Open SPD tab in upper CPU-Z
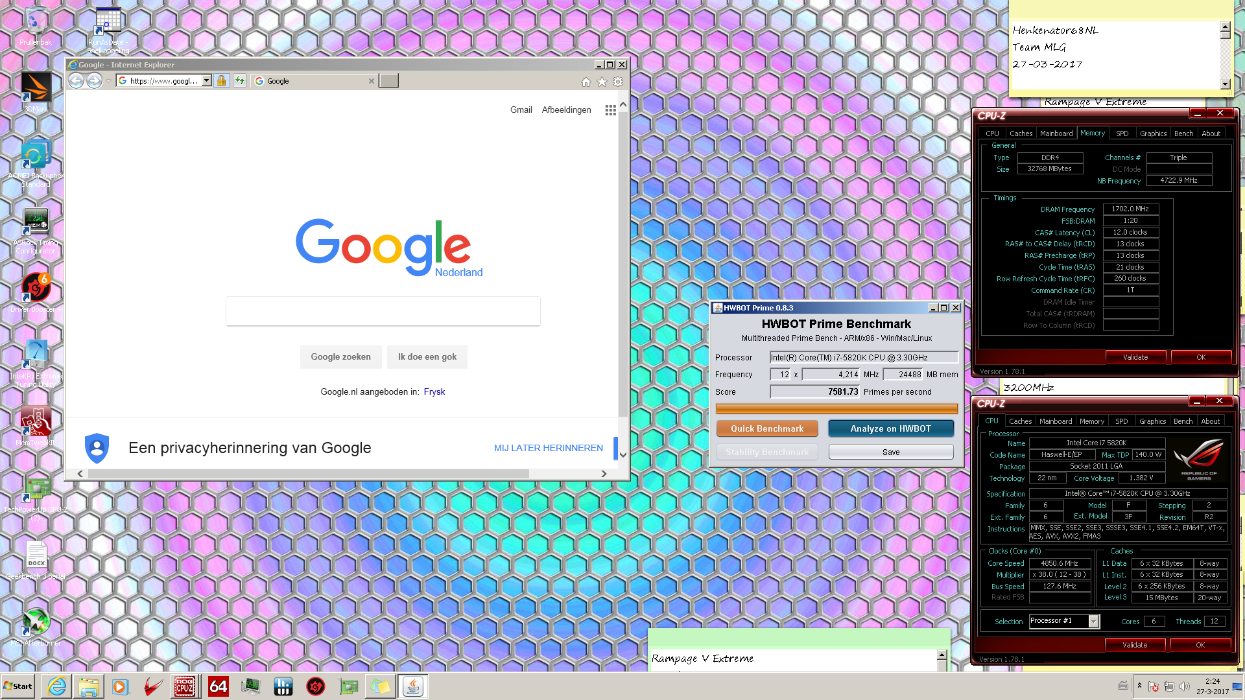Screen dimensions: 1245x700 click(x=1122, y=134)
